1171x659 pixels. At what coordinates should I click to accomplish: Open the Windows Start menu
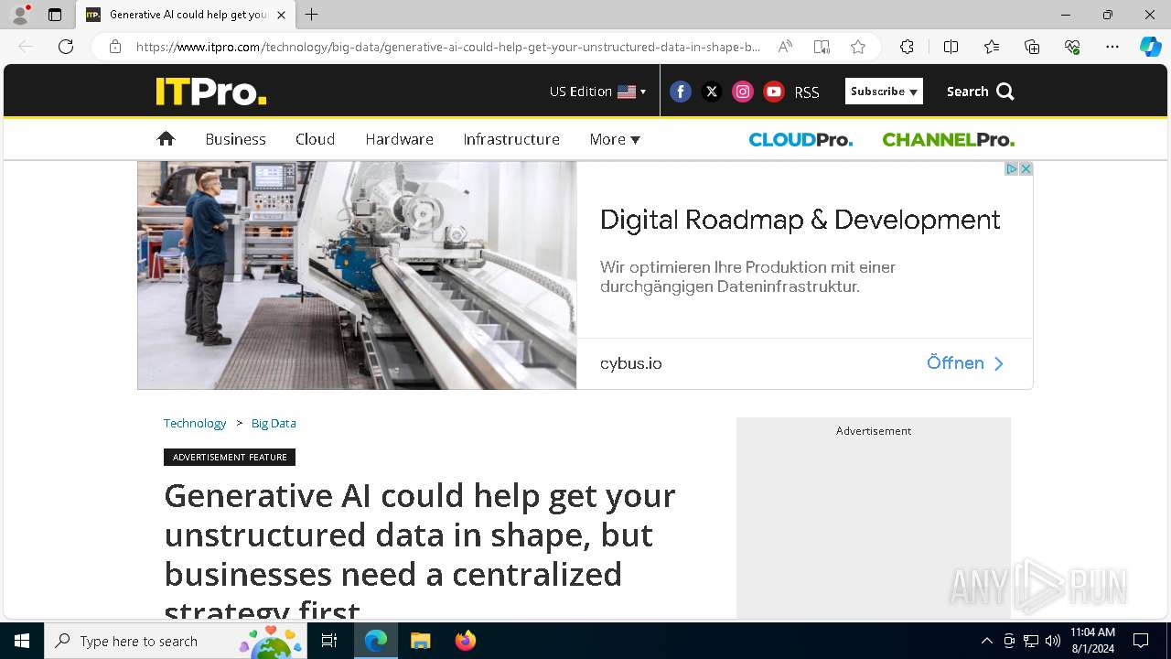pos(22,641)
